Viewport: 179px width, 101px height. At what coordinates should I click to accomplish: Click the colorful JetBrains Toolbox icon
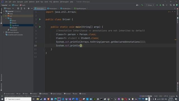click(x=177, y=5)
